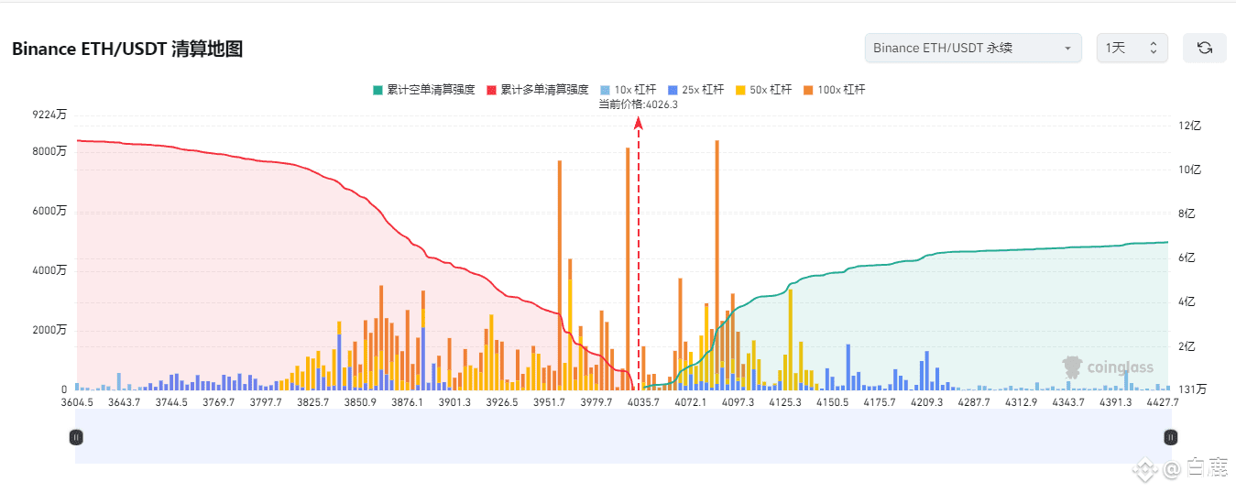Open the Binance ETH/USDT 永续 dropdown
This screenshot has height=493, width=1236.
(x=973, y=48)
